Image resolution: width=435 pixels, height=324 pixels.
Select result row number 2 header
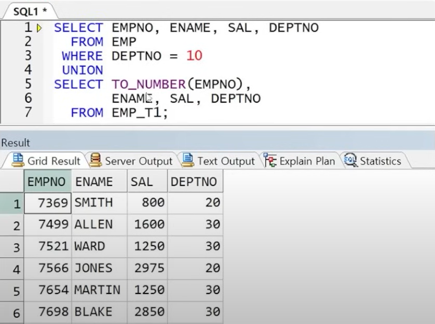tap(12, 226)
